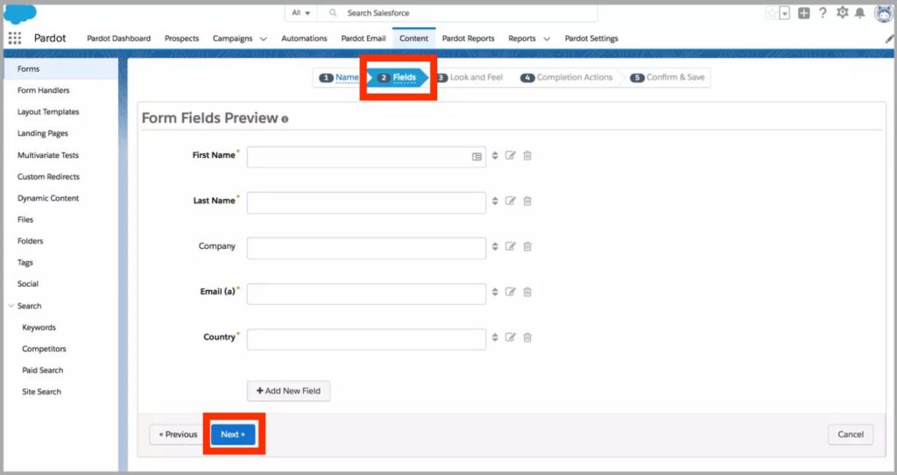897x475 pixels.
Task: Expand the Campaigns tab dropdown arrow
Action: [x=263, y=39]
